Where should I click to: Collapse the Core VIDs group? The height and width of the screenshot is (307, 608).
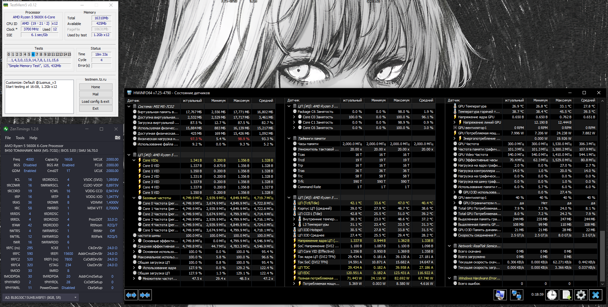point(134,160)
